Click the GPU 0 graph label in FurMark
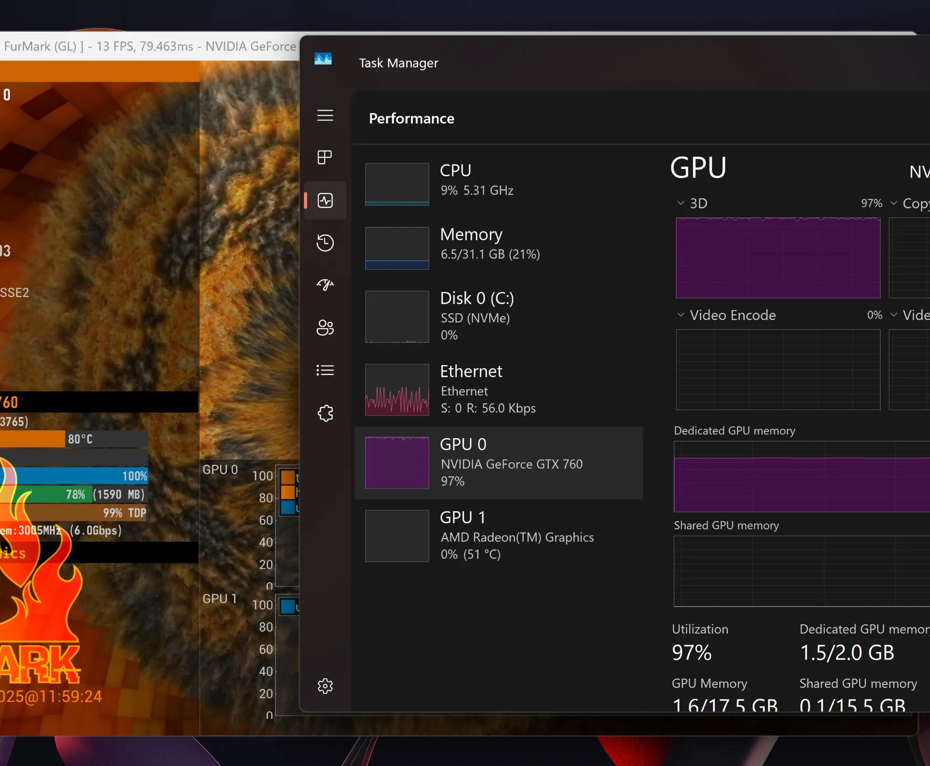930x766 pixels. [220, 469]
